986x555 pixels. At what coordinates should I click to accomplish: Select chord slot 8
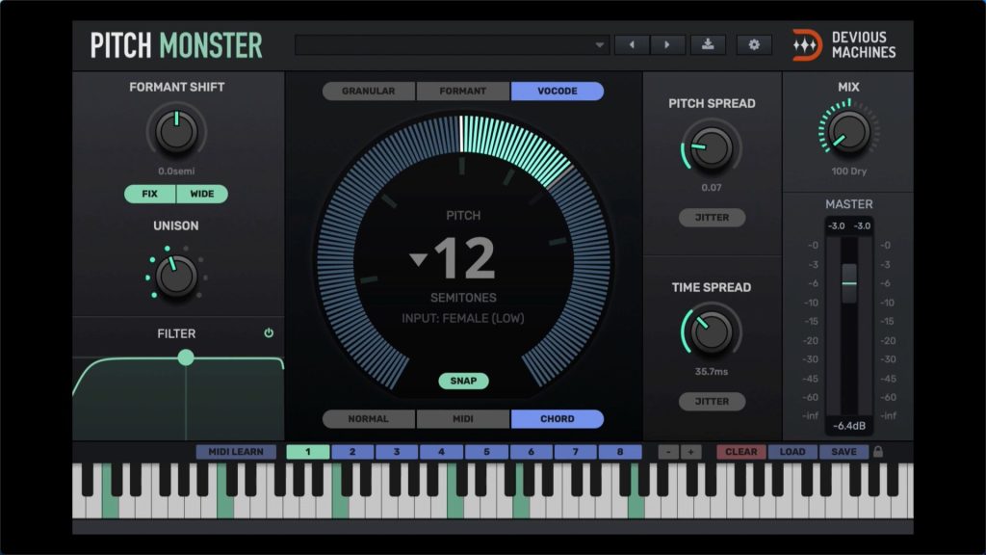coord(620,452)
